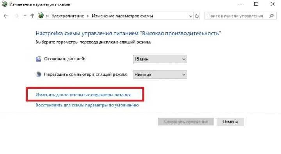The width and height of the screenshot is (281, 154).
Task: Click 'Изменение параметров схемы' breadcrumb item
Action: coord(123,16)
